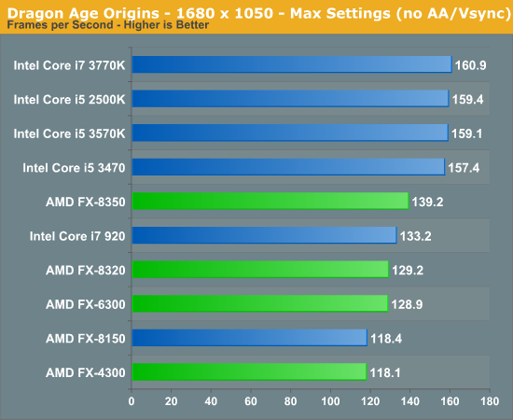Click the blue bar for Intel Core i7 3770K
Image resolution: width=513 pixels, height=420 pixels.
click(x=292, y=64)
